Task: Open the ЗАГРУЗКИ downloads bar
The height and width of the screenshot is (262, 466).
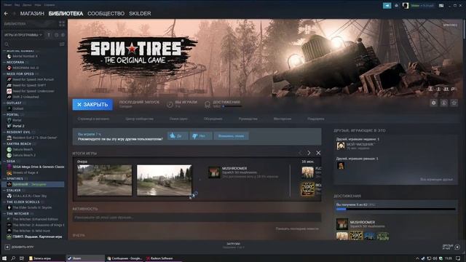Action: coord(233,245)
